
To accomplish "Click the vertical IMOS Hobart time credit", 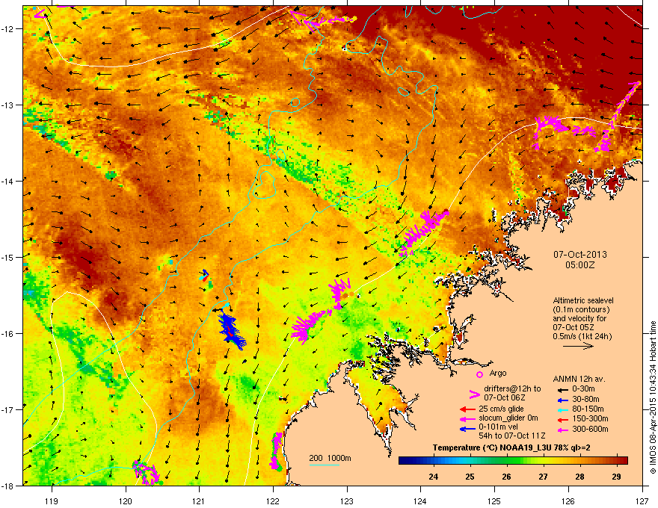I will tap(653, 397).
